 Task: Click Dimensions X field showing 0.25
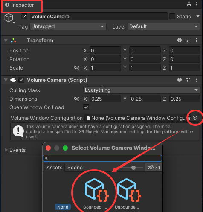[x=105, y=99]
